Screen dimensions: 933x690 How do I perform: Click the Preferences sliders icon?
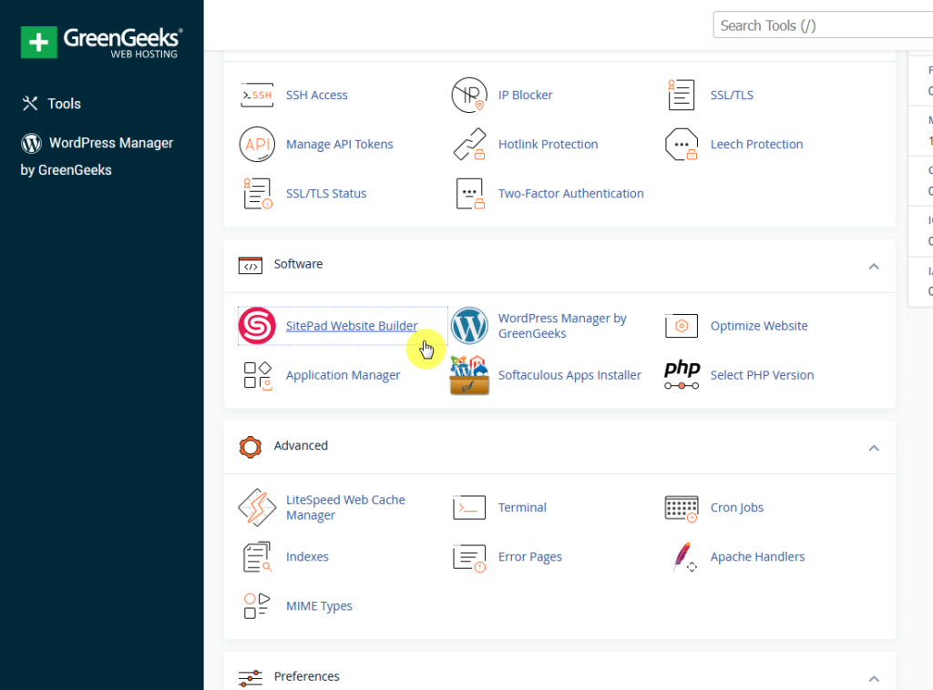click(x=251, y=677)
